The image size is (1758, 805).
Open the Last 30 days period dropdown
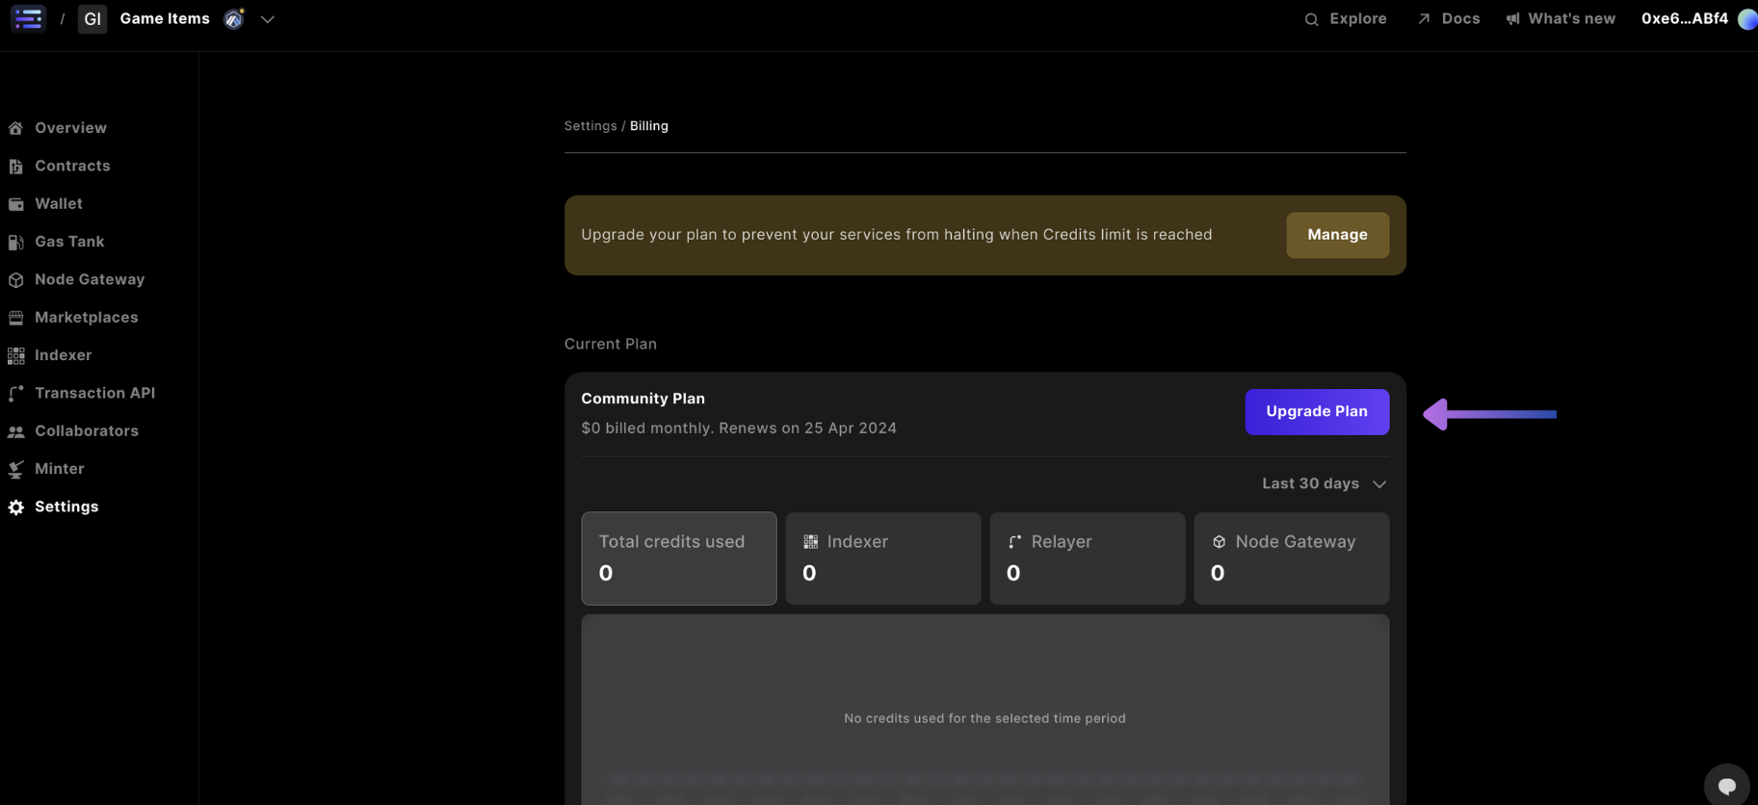[1324, 483]
